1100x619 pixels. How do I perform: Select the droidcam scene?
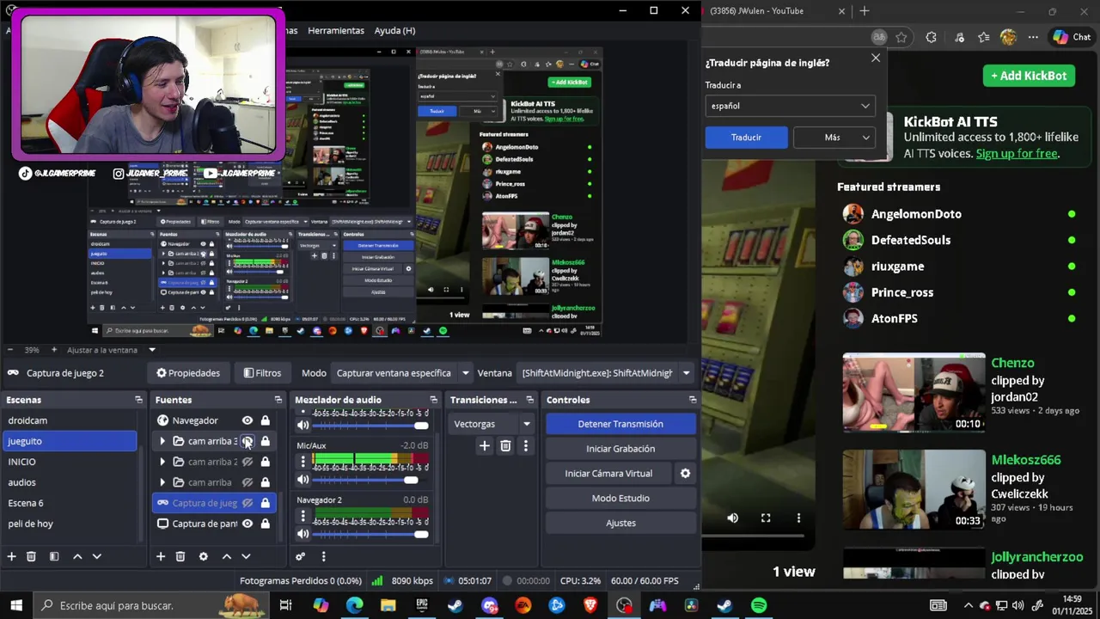(x=70, y=420)
